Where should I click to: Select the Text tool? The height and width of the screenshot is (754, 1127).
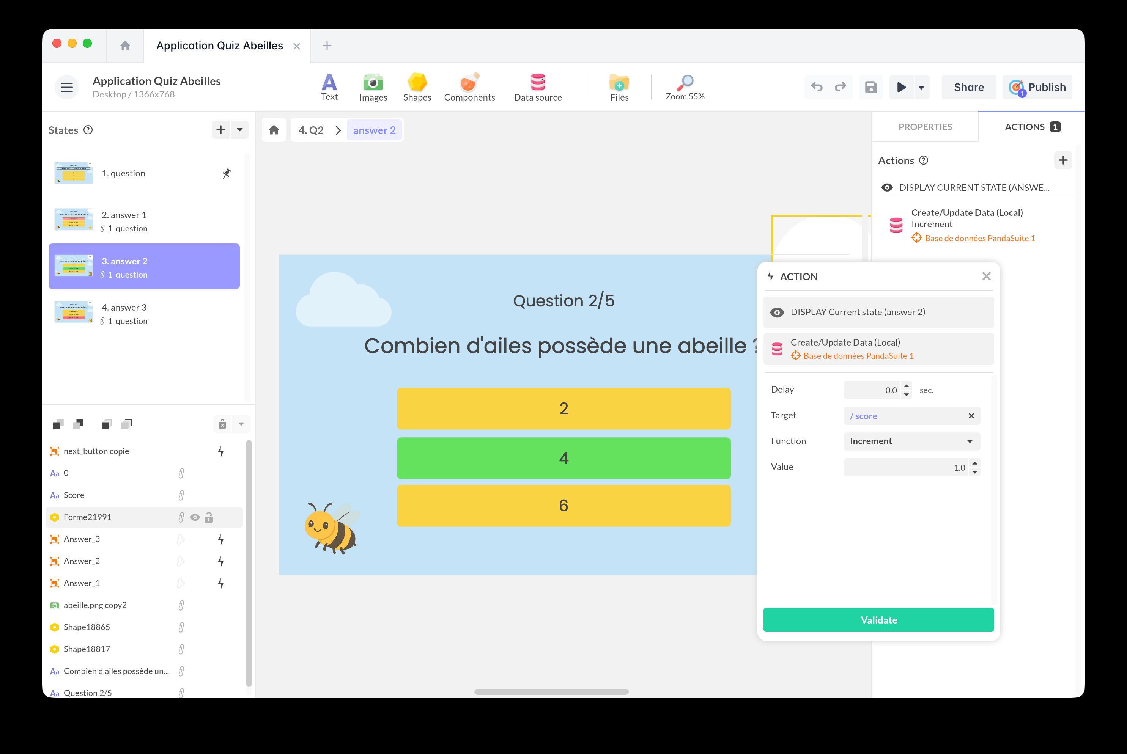329,86
